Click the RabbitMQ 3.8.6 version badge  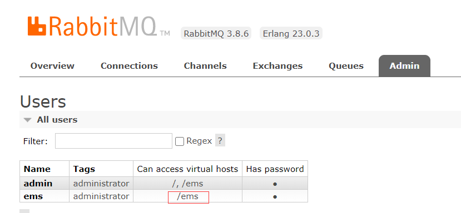216,33
